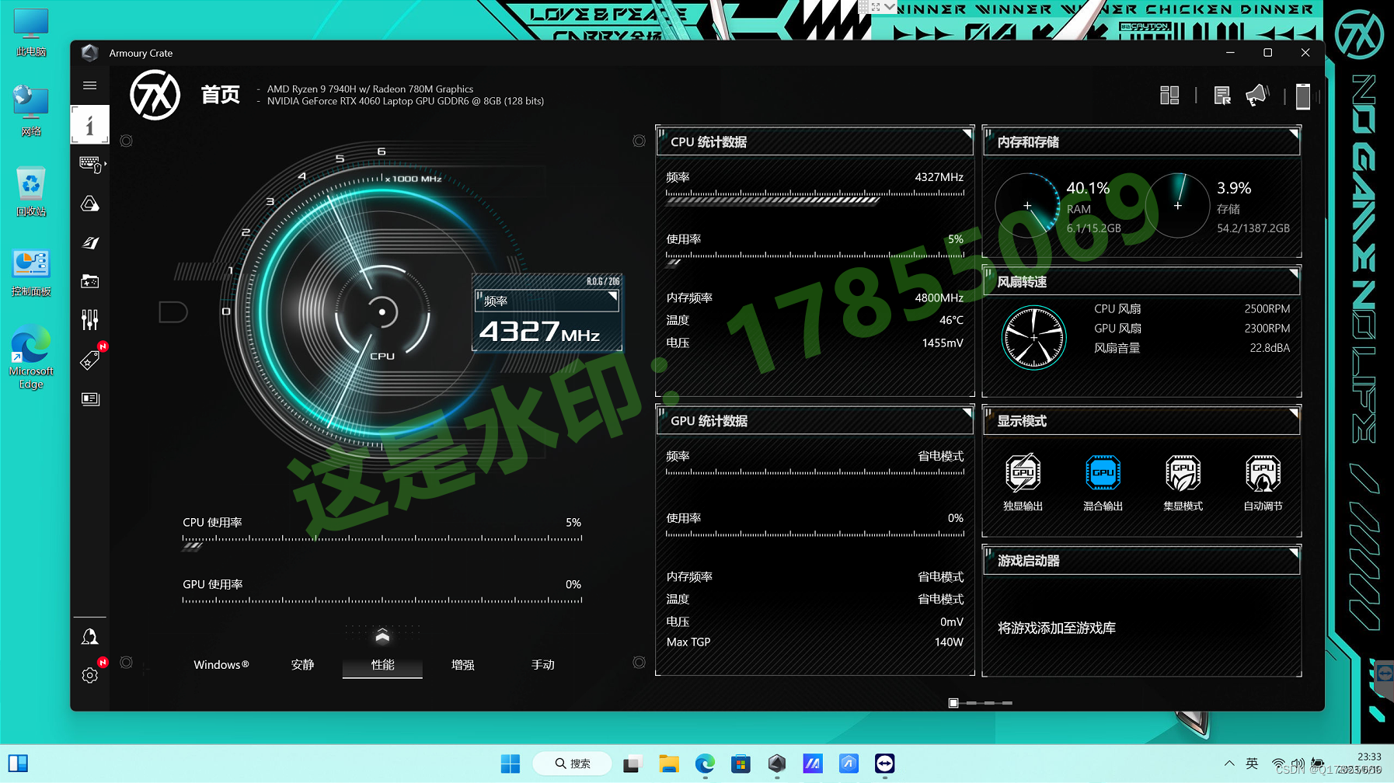The height and width of the screenshot is (783, 1394).
Task: Switch to the Windows® operating mode
Action: tap(221, 665)
